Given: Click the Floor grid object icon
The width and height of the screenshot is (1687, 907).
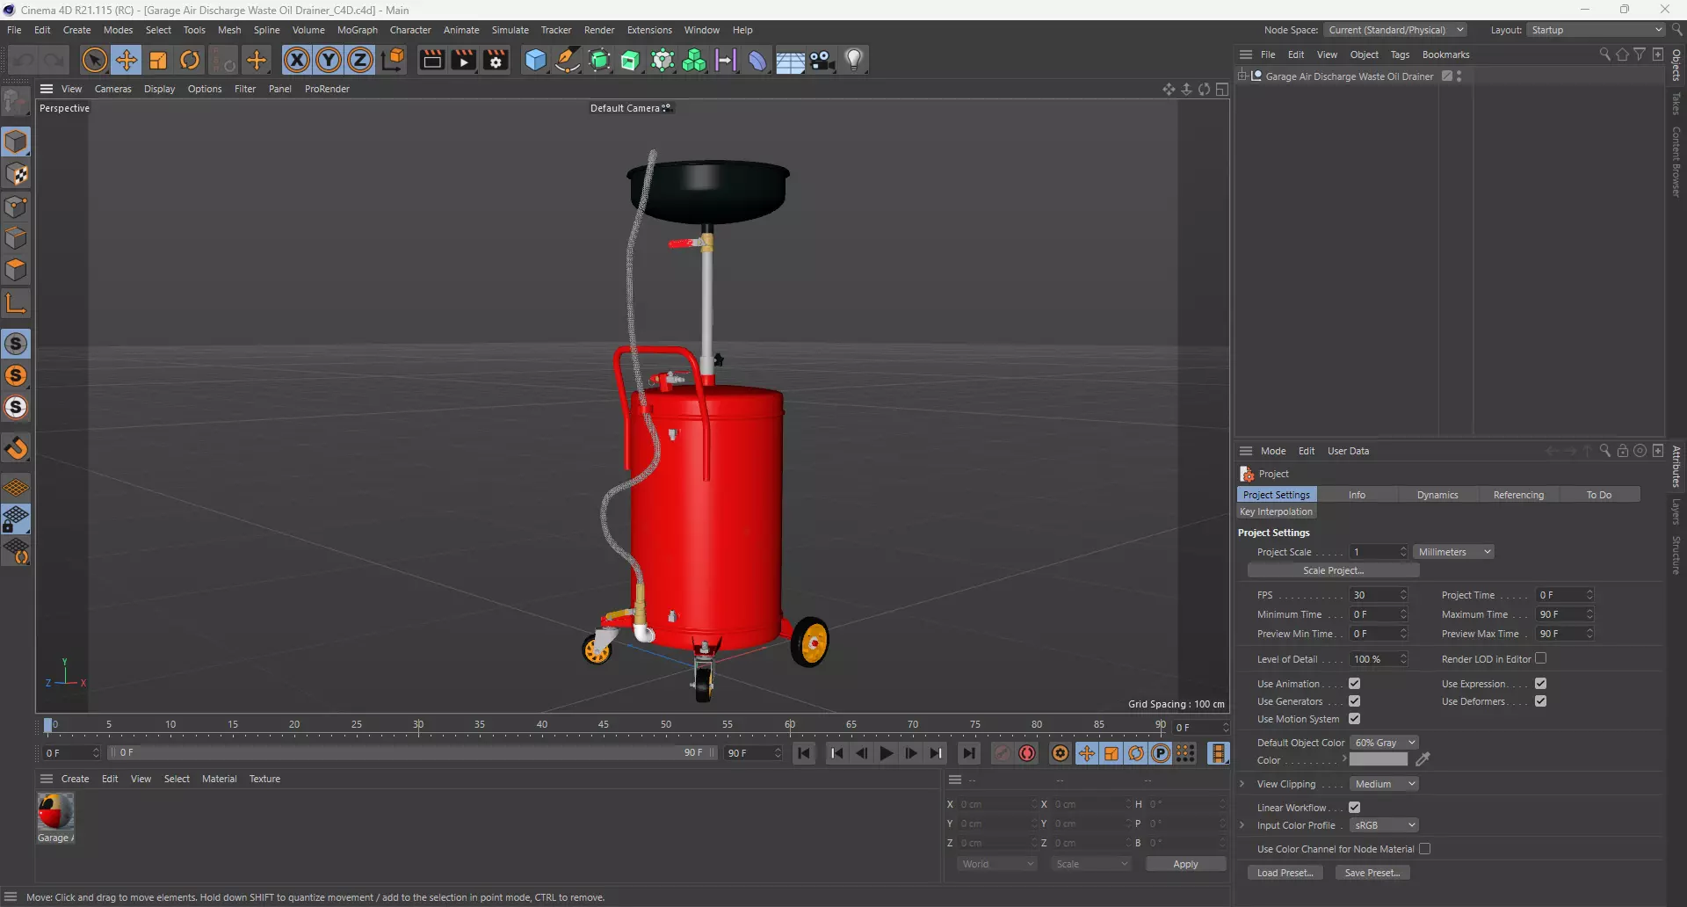Looking at the screenshot, I should 790,61.
